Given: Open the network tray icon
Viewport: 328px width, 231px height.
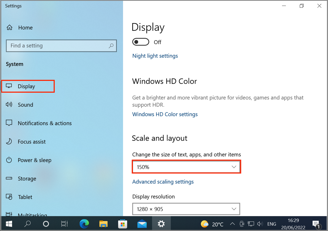Looking at the screenshot, I should click(251, 224).
